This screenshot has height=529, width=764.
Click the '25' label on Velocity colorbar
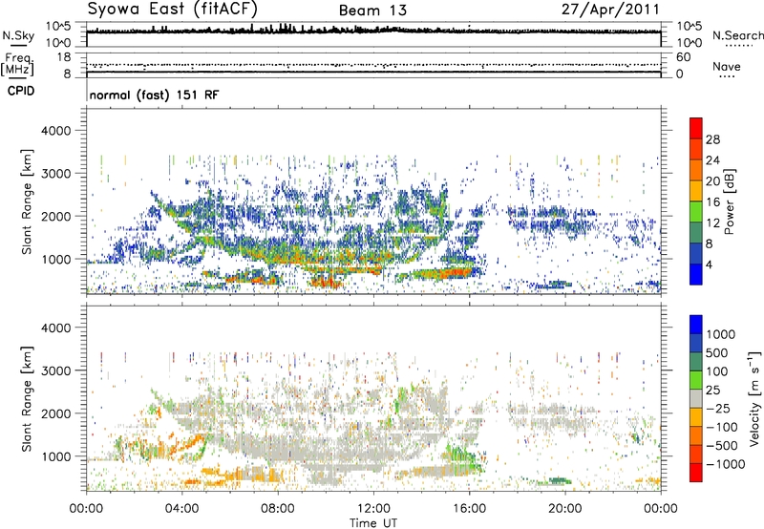712,391
